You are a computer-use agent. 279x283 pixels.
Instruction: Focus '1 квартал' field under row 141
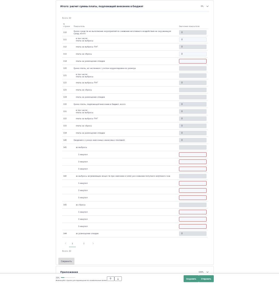(x=193, y=155)
